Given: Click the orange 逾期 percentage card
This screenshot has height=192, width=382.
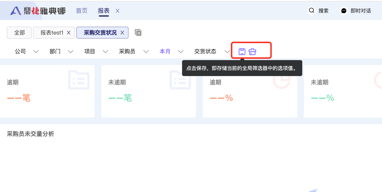Looking at the screenshot, I should 250,91.
